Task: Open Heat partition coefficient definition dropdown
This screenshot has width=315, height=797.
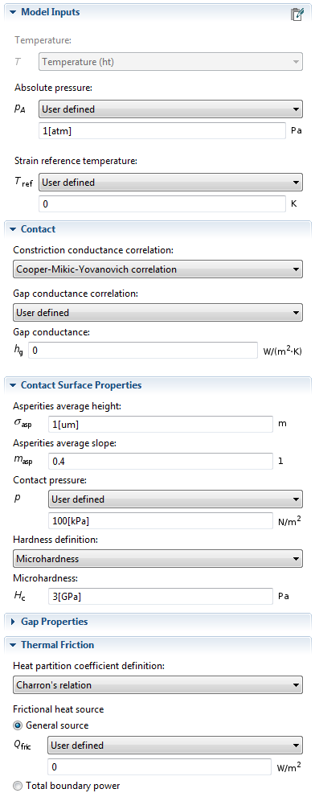Action: coord(157,684)
